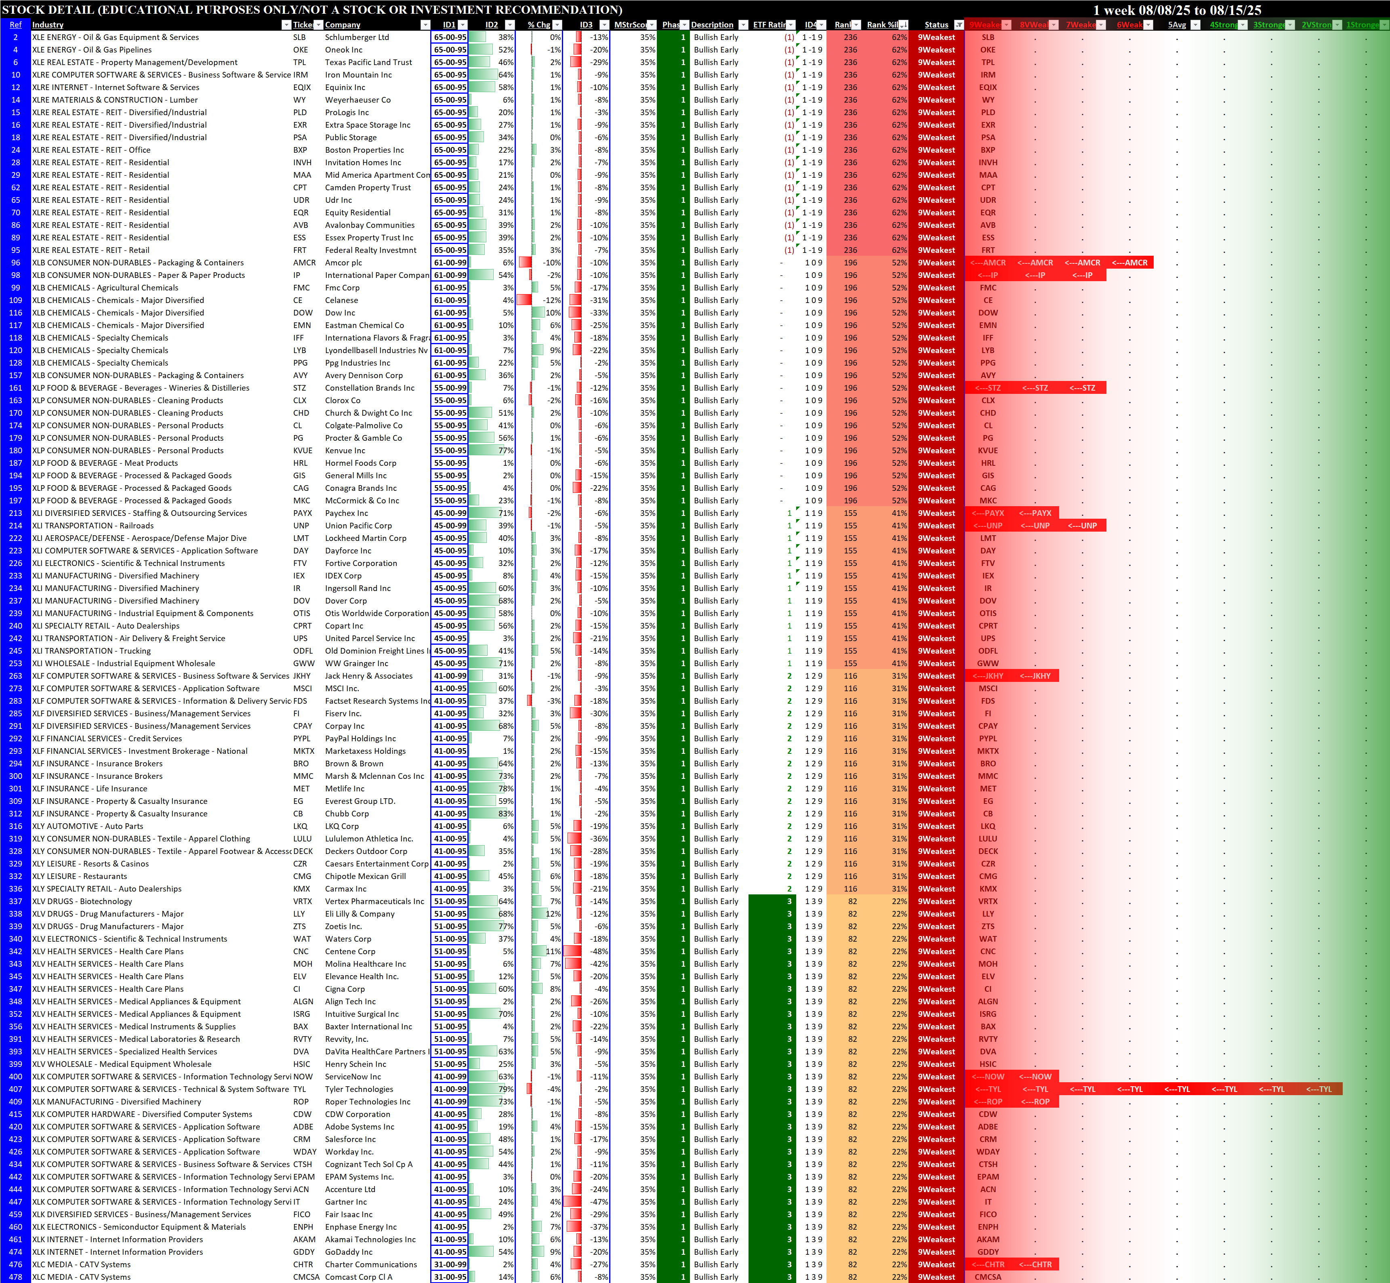
Task: Expand the Company column filter arrow
Action: pos(425,25)
